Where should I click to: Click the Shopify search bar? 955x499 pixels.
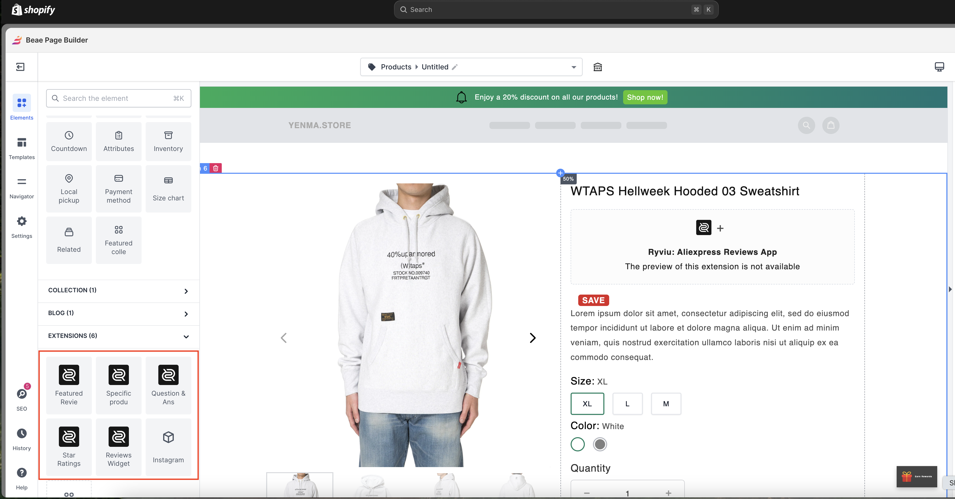556,10
